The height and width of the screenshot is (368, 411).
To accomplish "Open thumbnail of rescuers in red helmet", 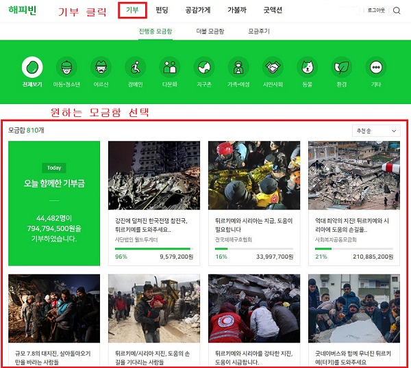I will (x=254, y=175).
